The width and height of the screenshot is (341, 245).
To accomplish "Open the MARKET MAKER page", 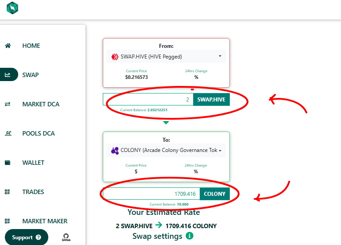I will coord(45,221).
